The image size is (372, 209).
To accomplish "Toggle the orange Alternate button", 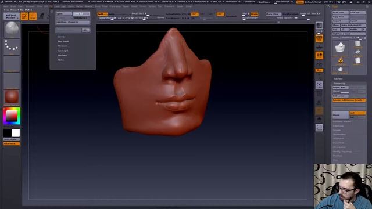I will [x=12, y=143].
